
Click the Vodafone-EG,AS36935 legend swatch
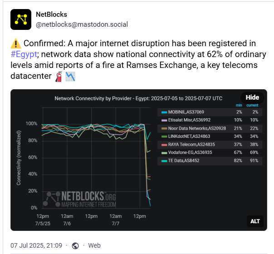164,153
